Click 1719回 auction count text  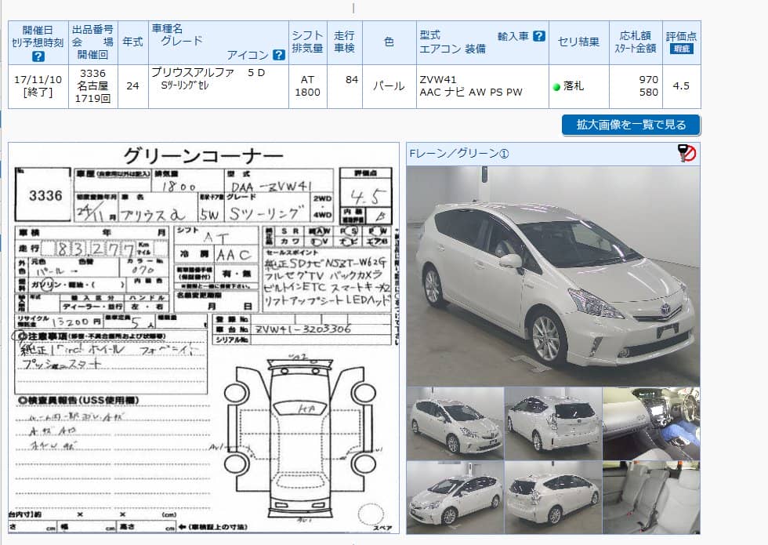point(93,99)
